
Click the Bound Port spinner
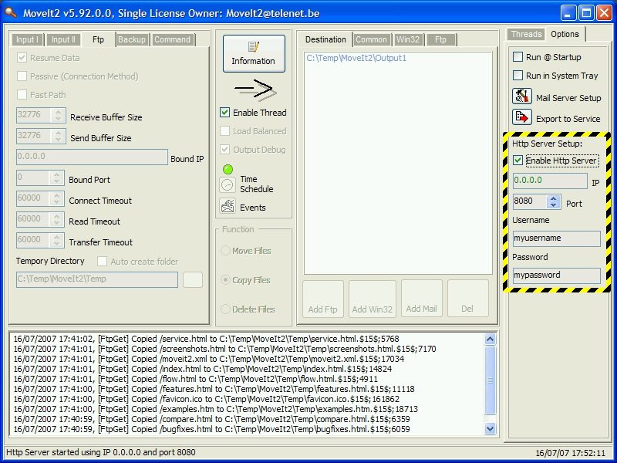(x=57, y=178)
